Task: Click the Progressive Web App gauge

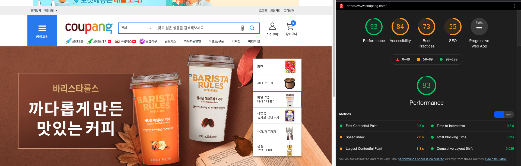Action: point(479,27)
